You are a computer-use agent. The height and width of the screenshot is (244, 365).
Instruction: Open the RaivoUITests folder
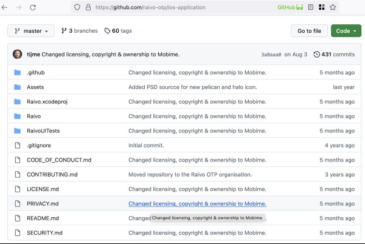[x=43, y=130]
